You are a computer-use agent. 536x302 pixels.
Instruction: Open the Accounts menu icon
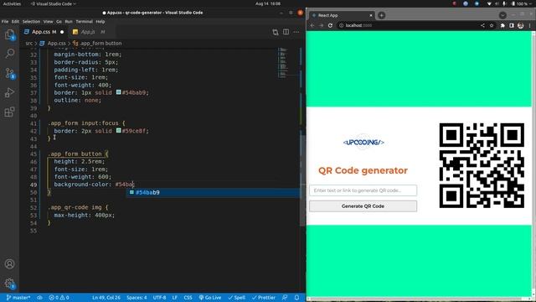pos(9,264)
